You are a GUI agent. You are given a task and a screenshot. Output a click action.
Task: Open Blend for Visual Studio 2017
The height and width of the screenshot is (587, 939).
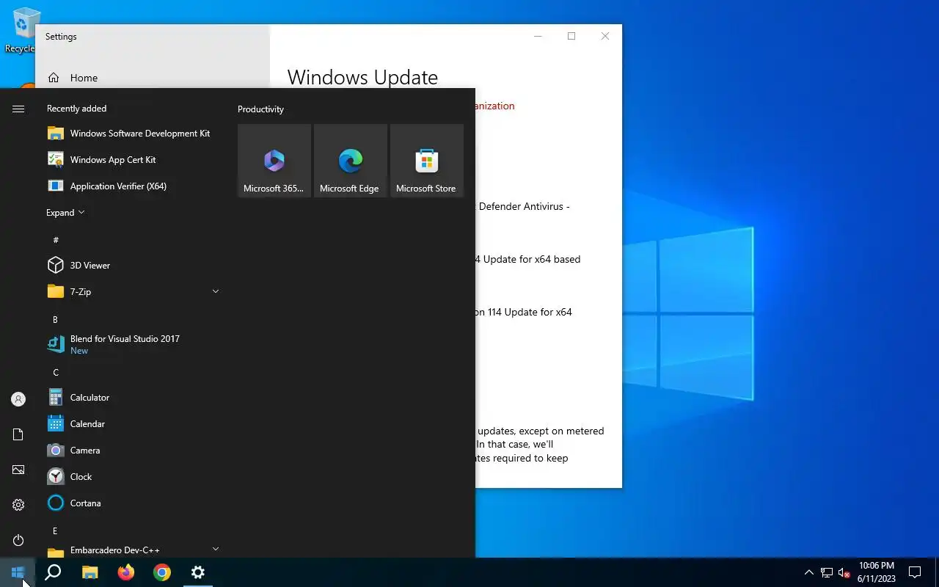pyautogui.click(x=133, y=344)
